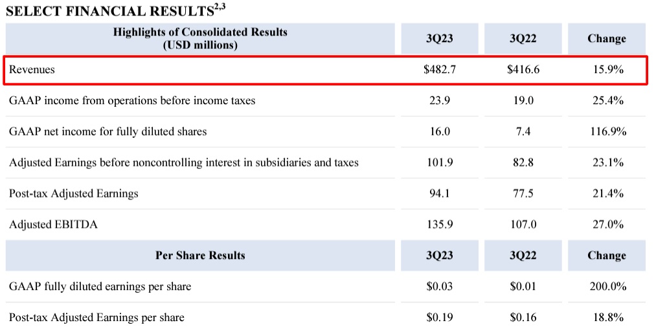The height and width of the screenshot is (336, 656).
Task: Click GAAP net income for fully diluted shares
Action: pyautogui.click(x=108, y=131)
